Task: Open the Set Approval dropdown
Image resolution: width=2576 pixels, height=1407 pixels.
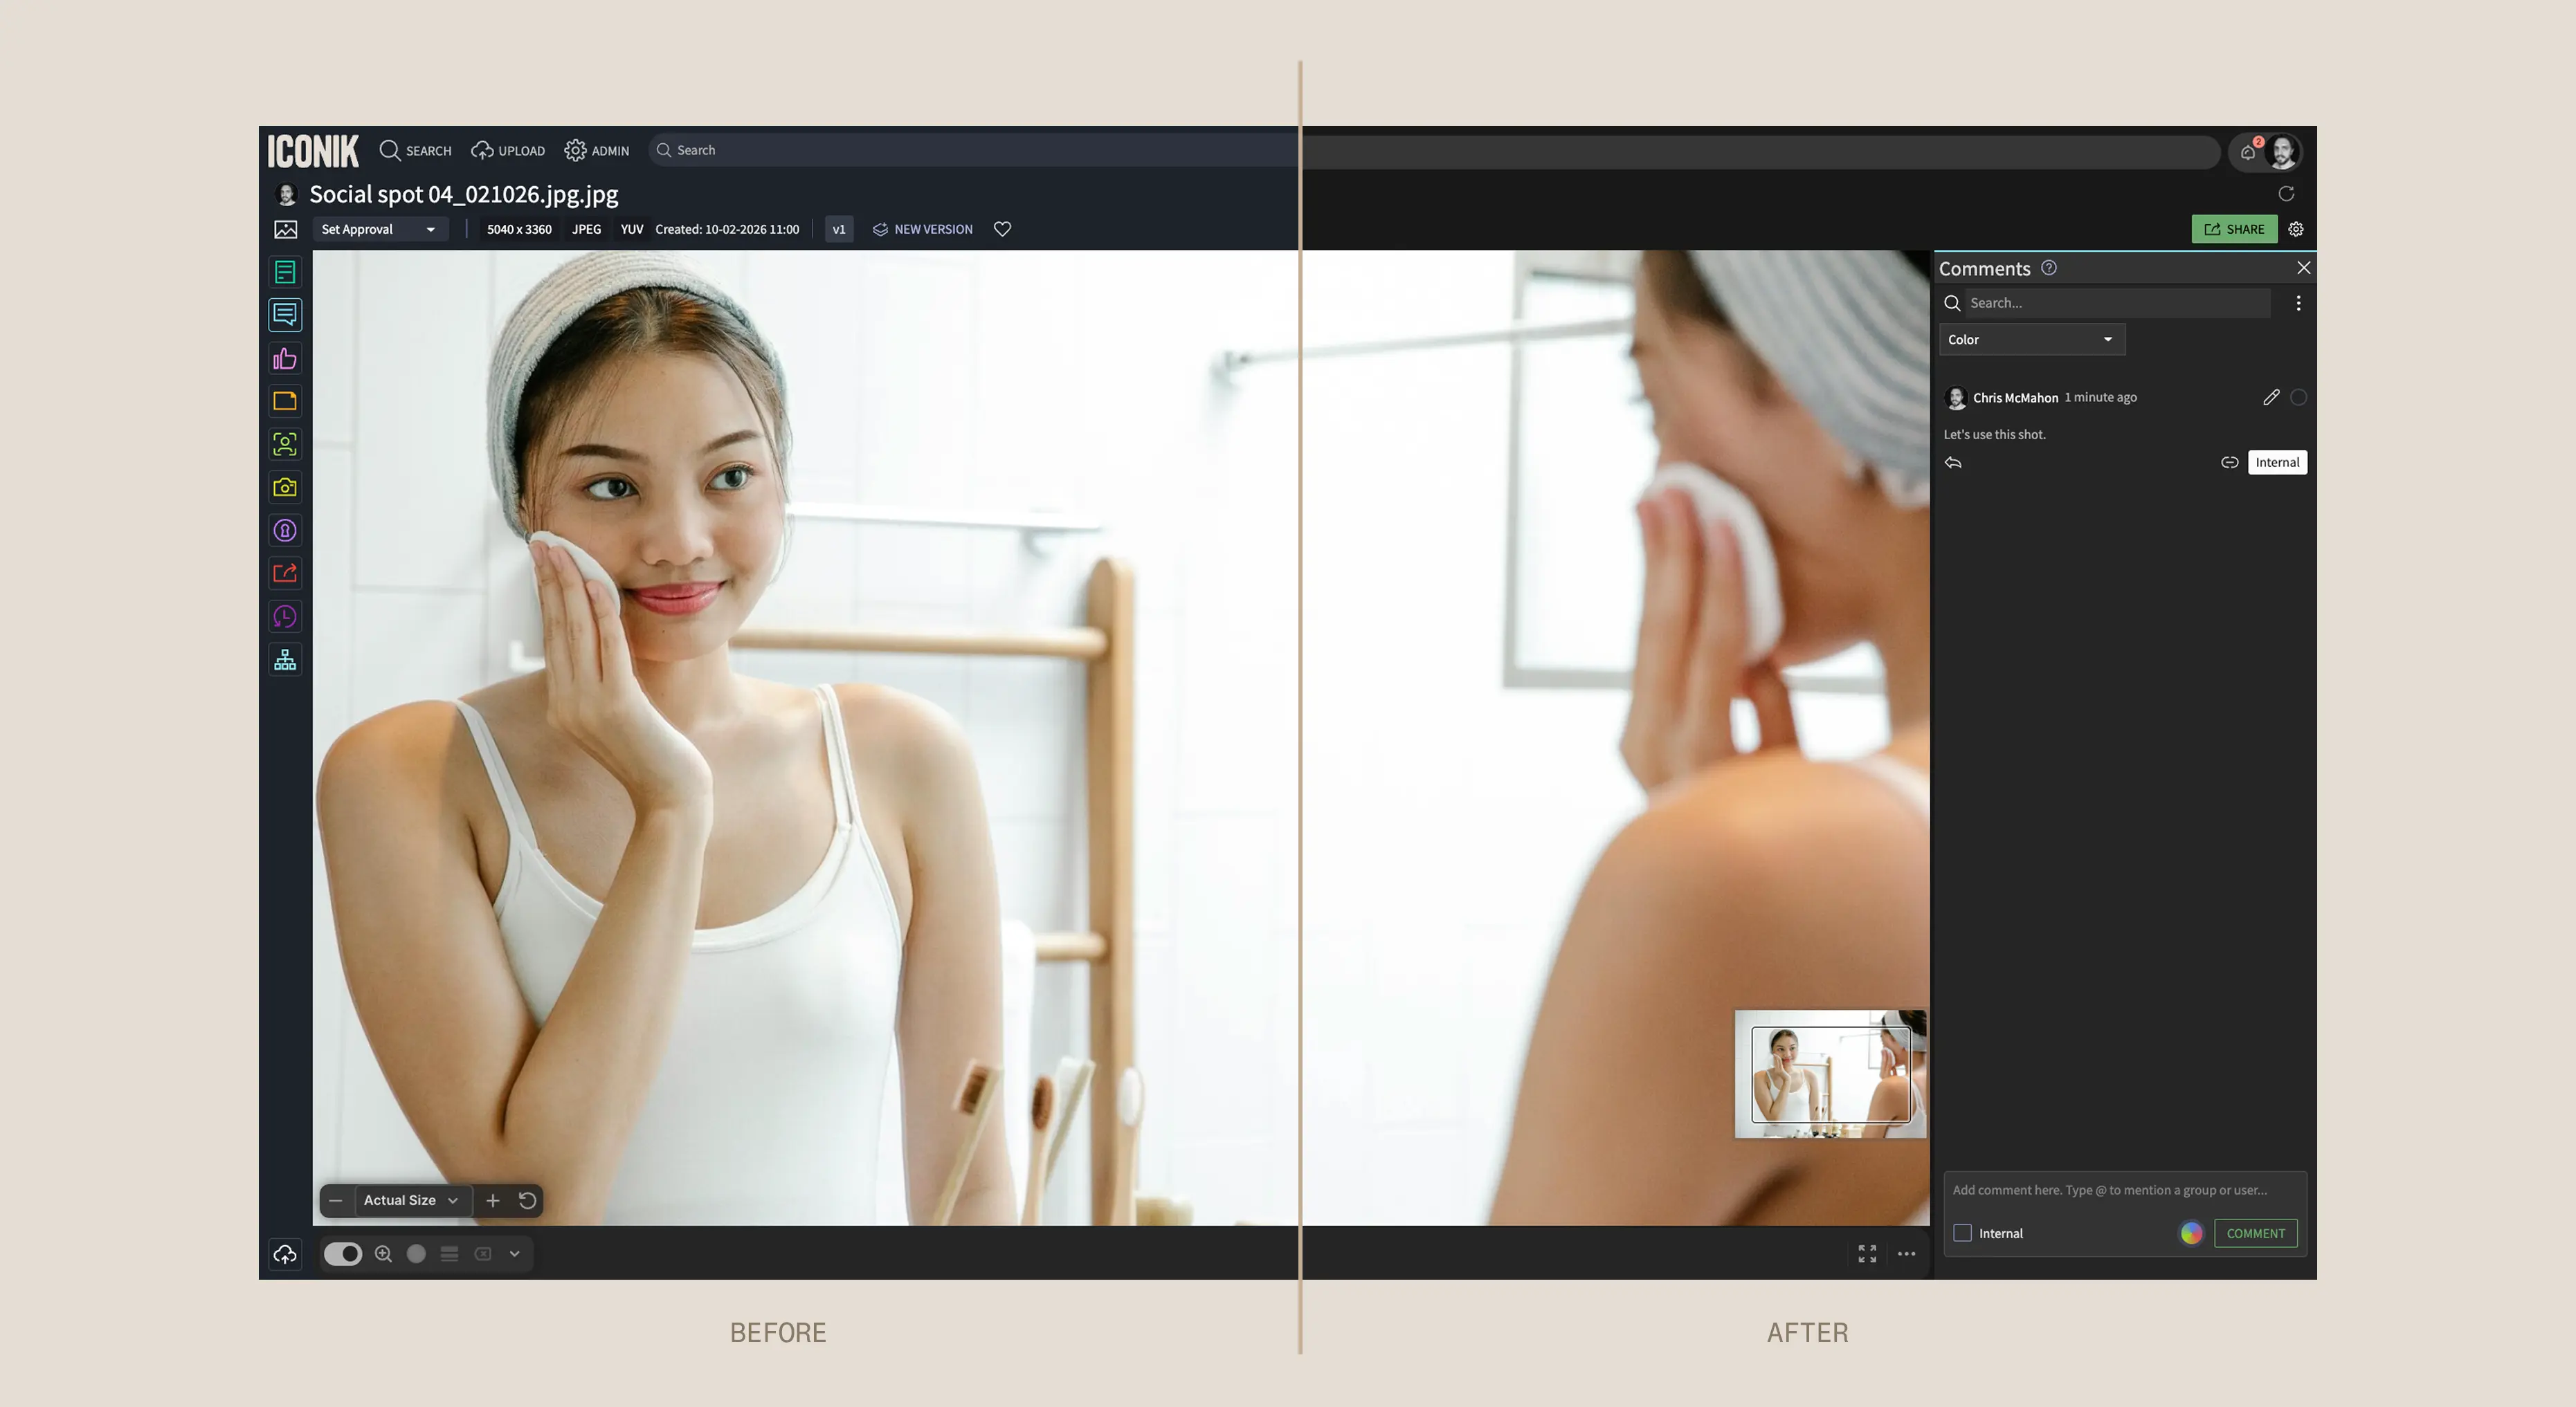Action: coord(378,229)
